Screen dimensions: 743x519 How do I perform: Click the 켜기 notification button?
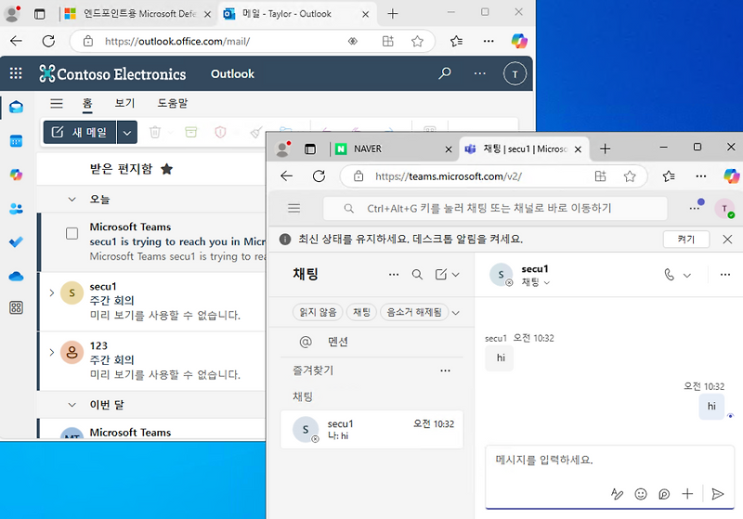pyautogui.click(x=686, y=240)
